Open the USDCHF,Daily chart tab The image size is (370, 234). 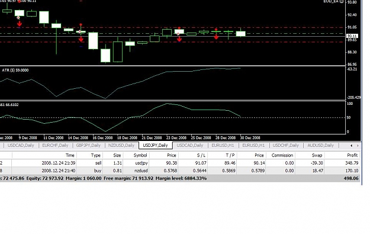(285, 146)
